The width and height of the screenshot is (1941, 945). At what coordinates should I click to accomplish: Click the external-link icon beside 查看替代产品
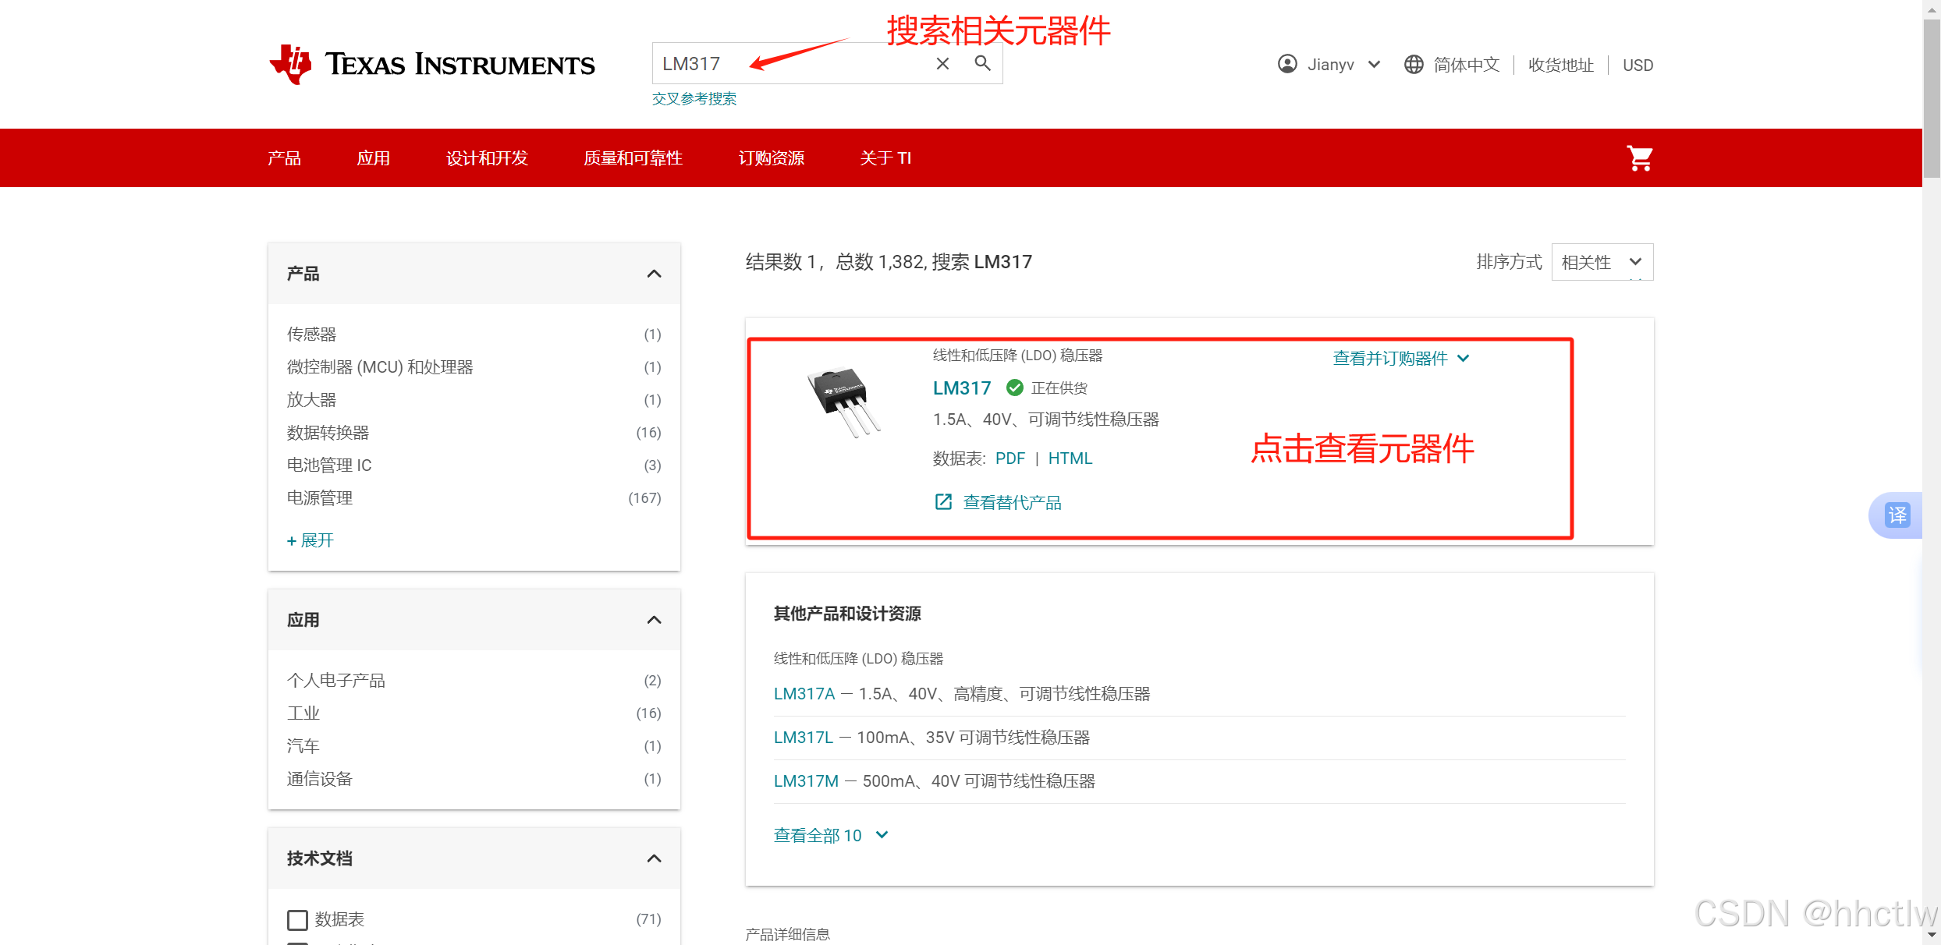pos(943,502)
